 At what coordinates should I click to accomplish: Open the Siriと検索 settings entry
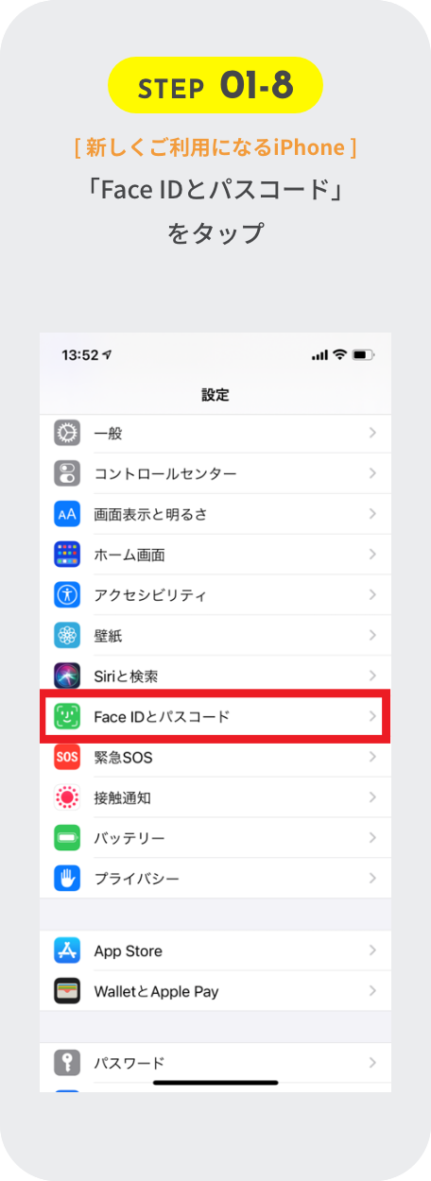click(215, 677)
